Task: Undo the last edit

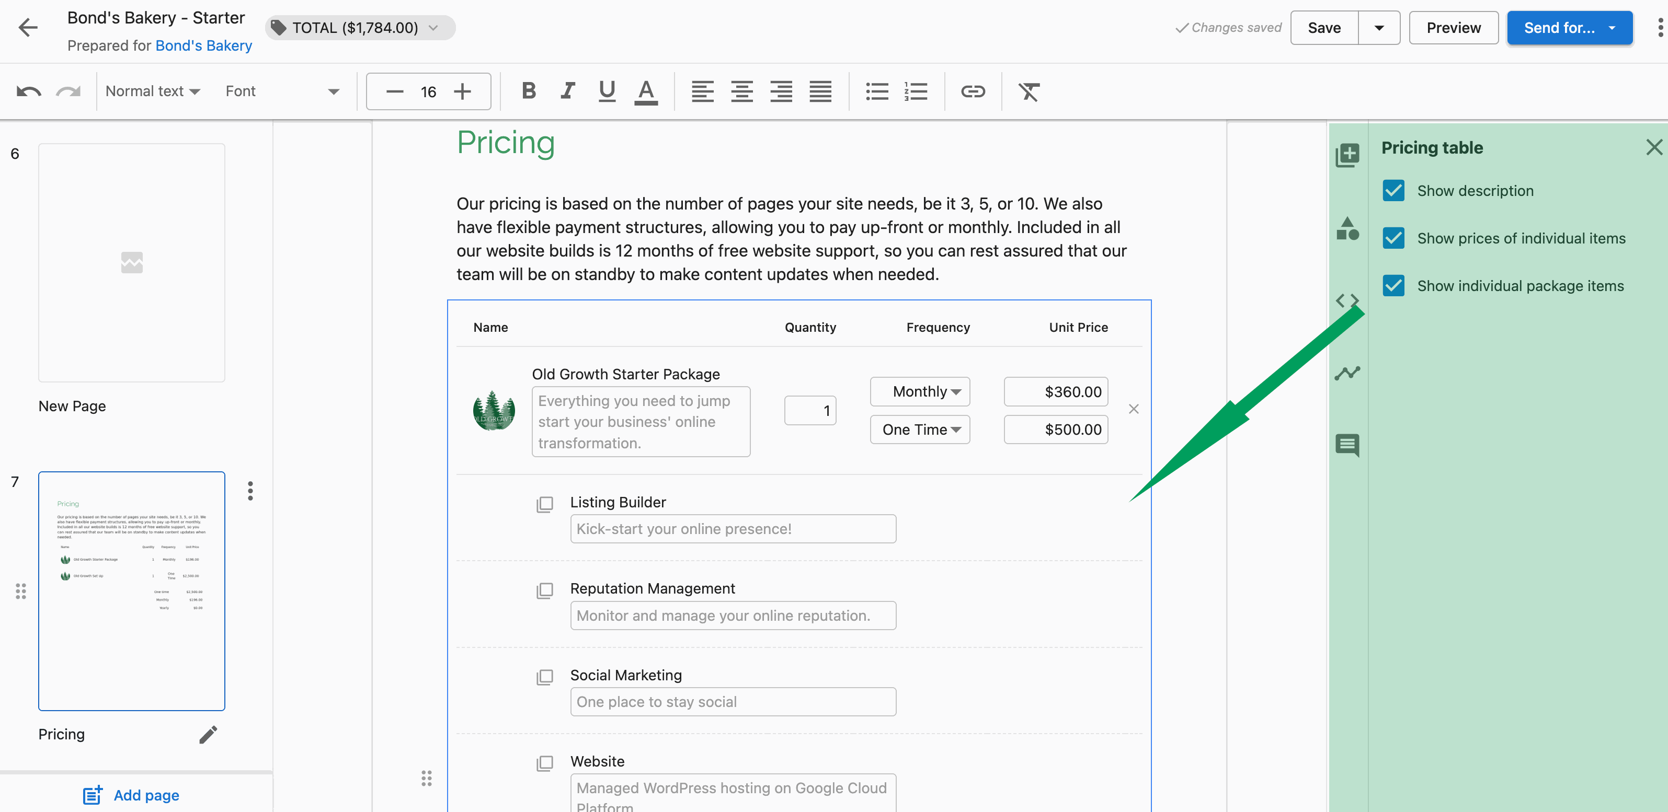Action: 29,92
